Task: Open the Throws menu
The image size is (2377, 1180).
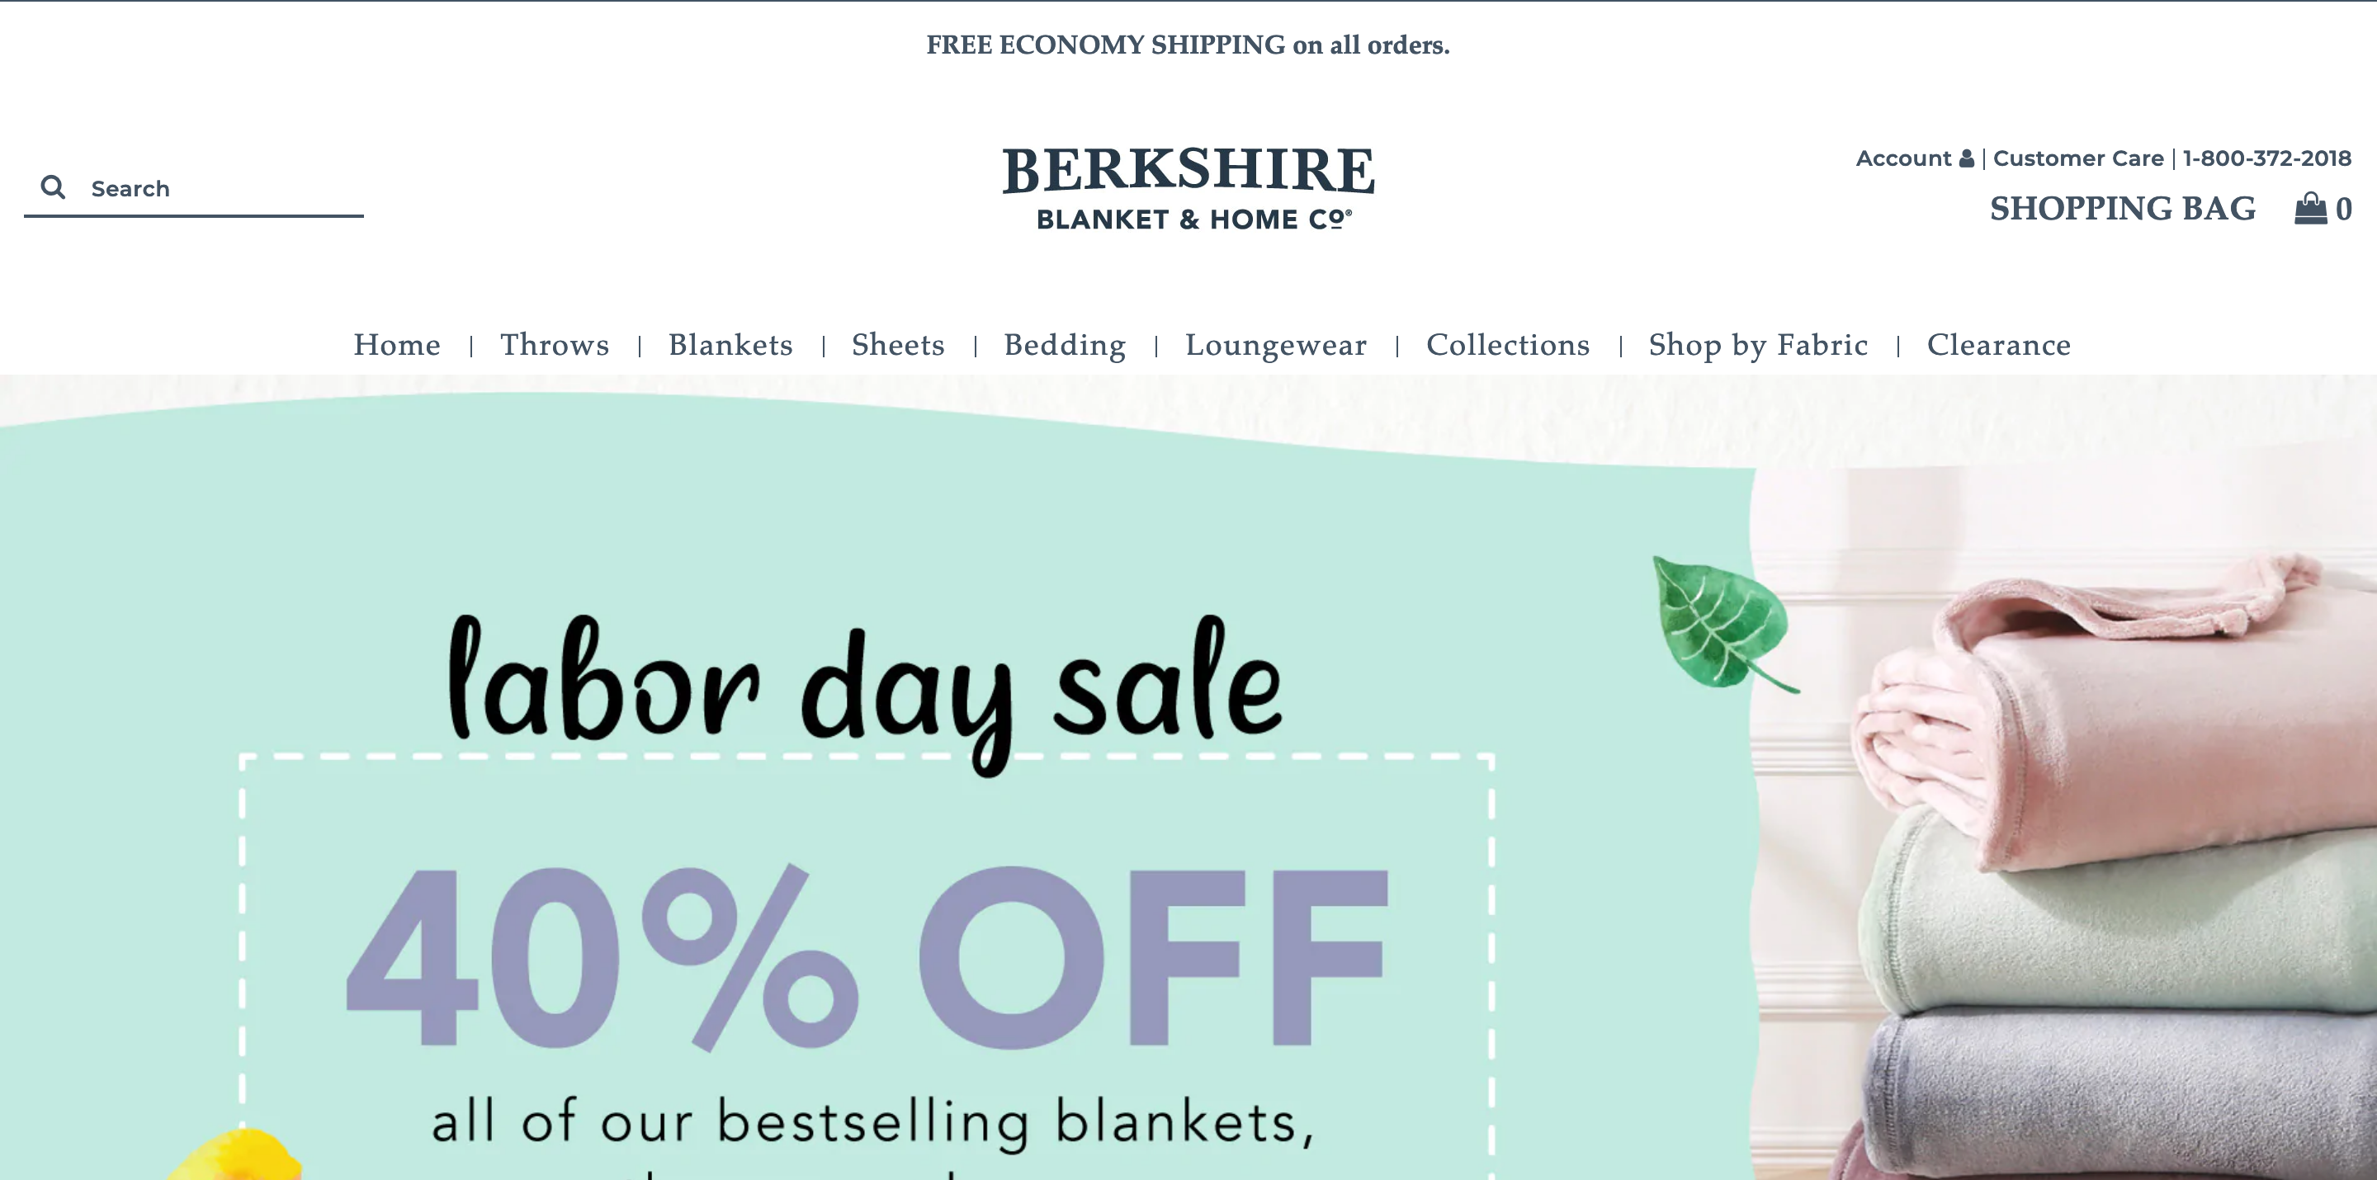Action: (x=555, y=345)
